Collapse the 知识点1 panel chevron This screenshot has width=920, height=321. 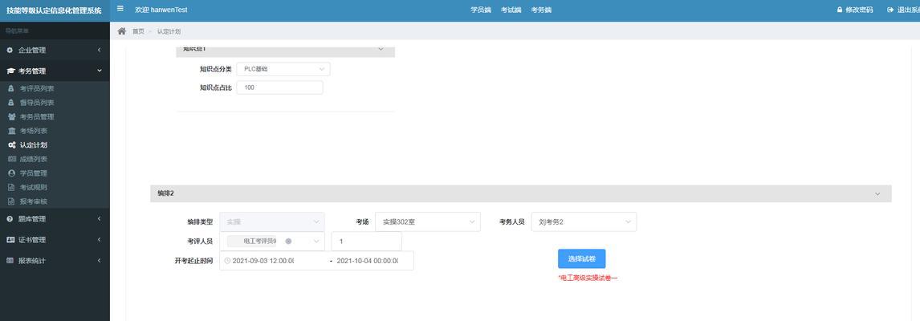click(381, 49)
